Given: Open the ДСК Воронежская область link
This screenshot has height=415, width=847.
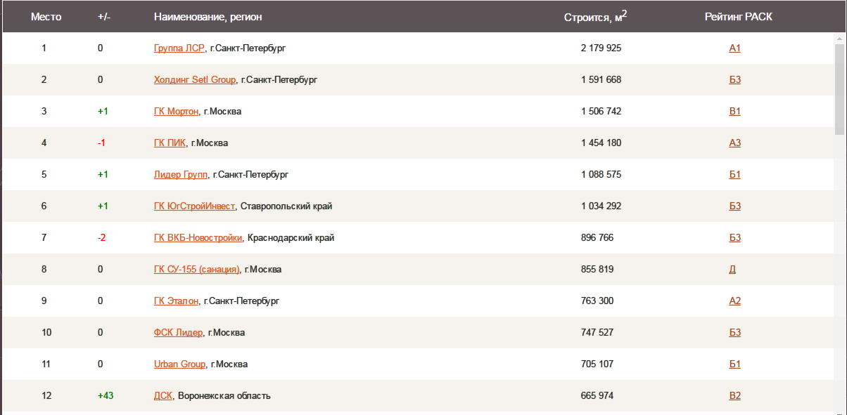Looking at the screenshot, I should pyautogui.click(x=163, y=396).
